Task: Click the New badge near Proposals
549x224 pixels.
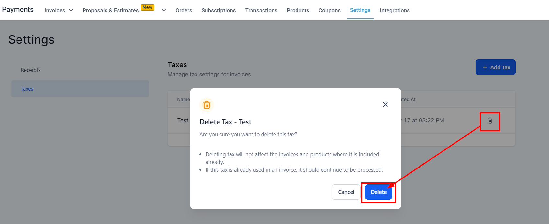Action: point(148,7)
